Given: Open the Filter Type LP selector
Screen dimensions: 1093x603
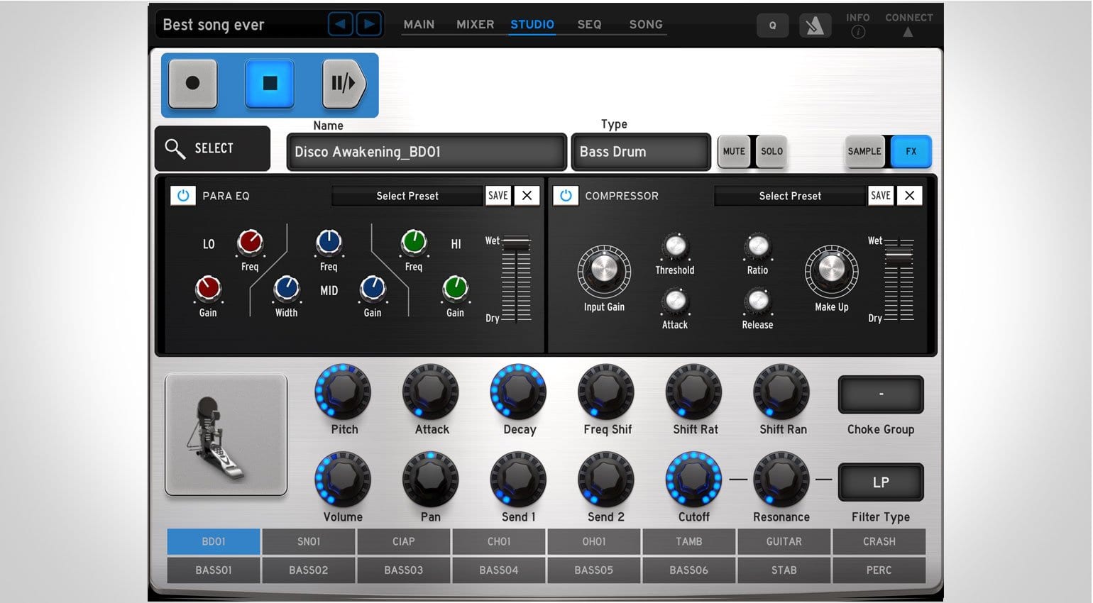Looking at the screenshot, I should 881,482.
